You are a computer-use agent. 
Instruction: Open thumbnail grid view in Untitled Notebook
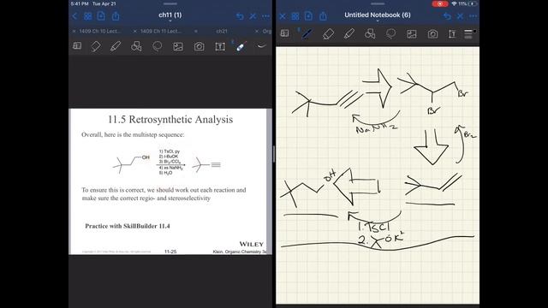point(295,16)
